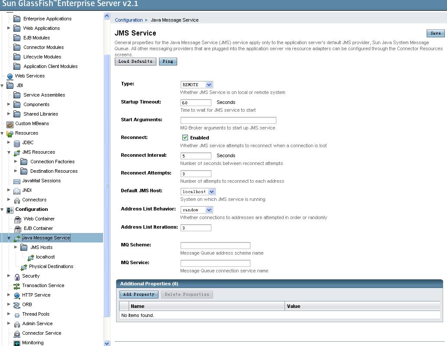Screen dimensions: 447x346
Task: Click the JBI folder icon
Action: [x=10, y=85]
